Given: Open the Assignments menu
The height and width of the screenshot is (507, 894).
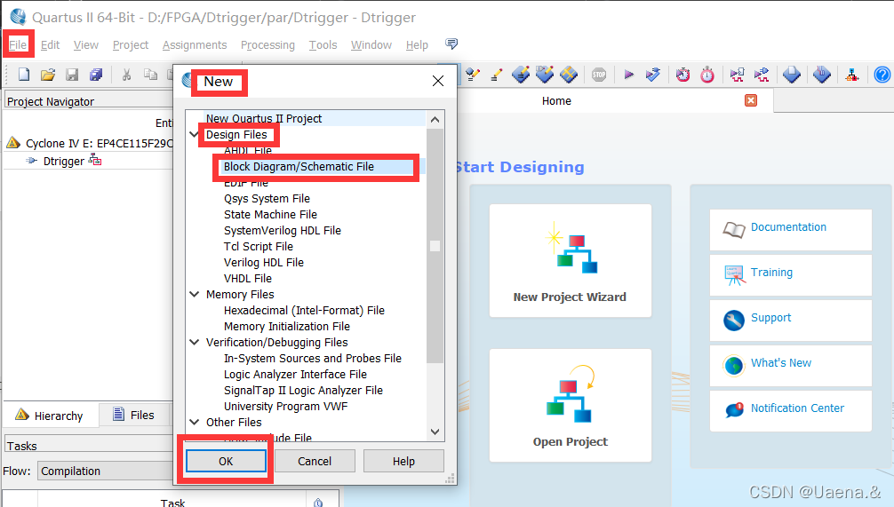Looking at the screenshot, I should [x=195, y=45].
